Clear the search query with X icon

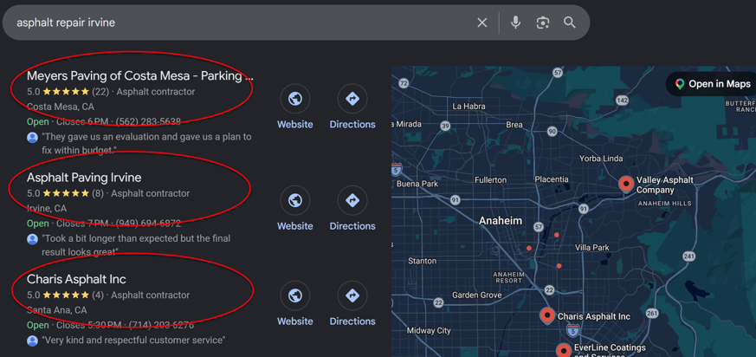coord(482,23)
